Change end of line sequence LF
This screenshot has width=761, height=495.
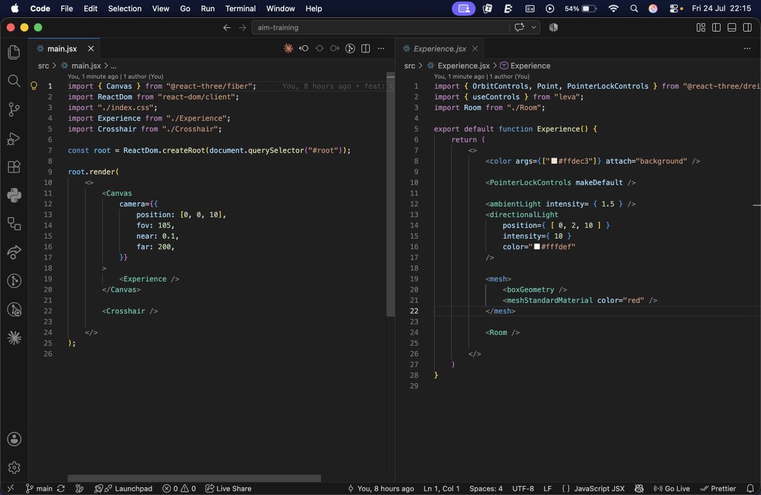pyautogui.click(x=547, y=489)
